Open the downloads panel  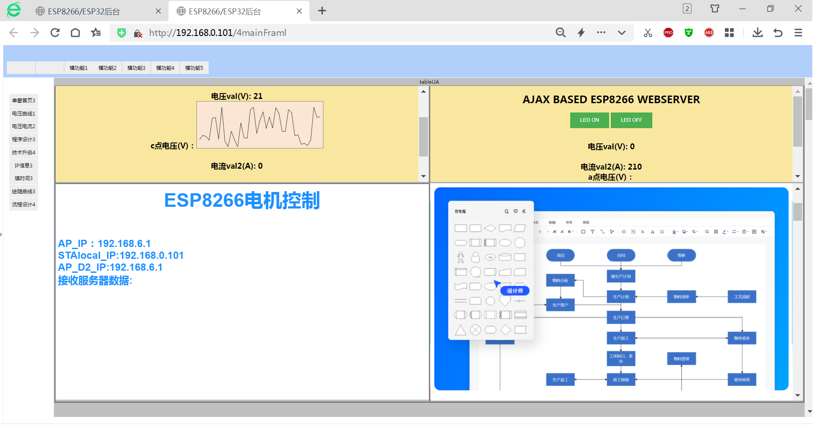point(758,33)
